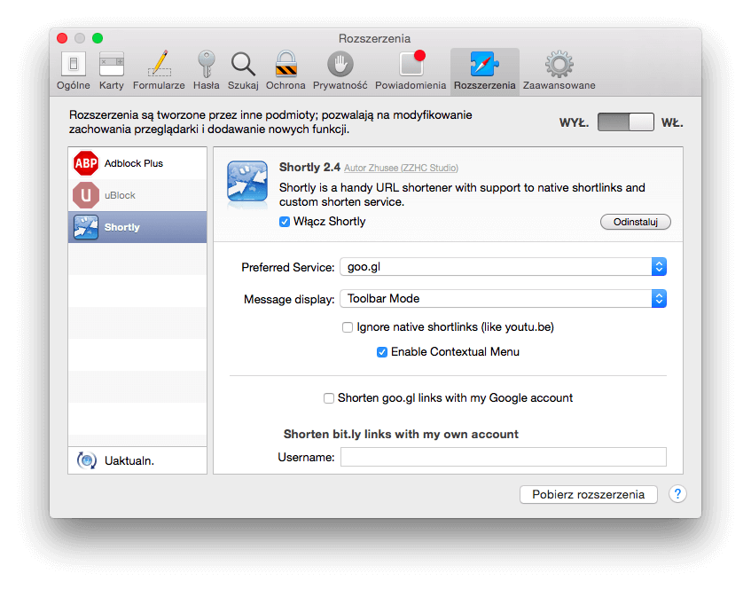This screenshot has height=589, width=751.
Task: Click the green zoom window button
Action: (98, 38)
